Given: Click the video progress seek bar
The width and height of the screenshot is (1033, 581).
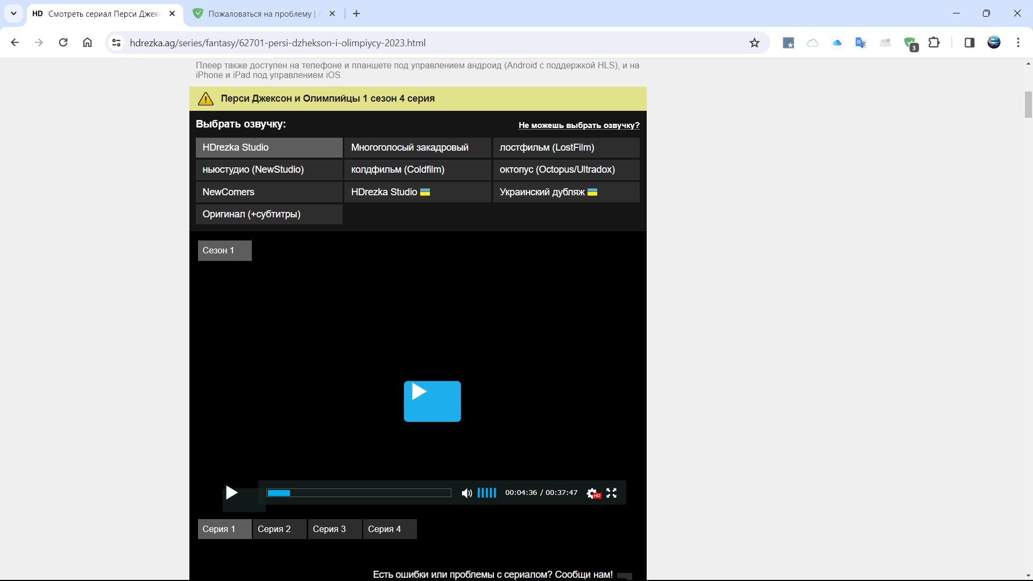Looking at the screenshot, I should pyautogui.click(x=359, y=493).
